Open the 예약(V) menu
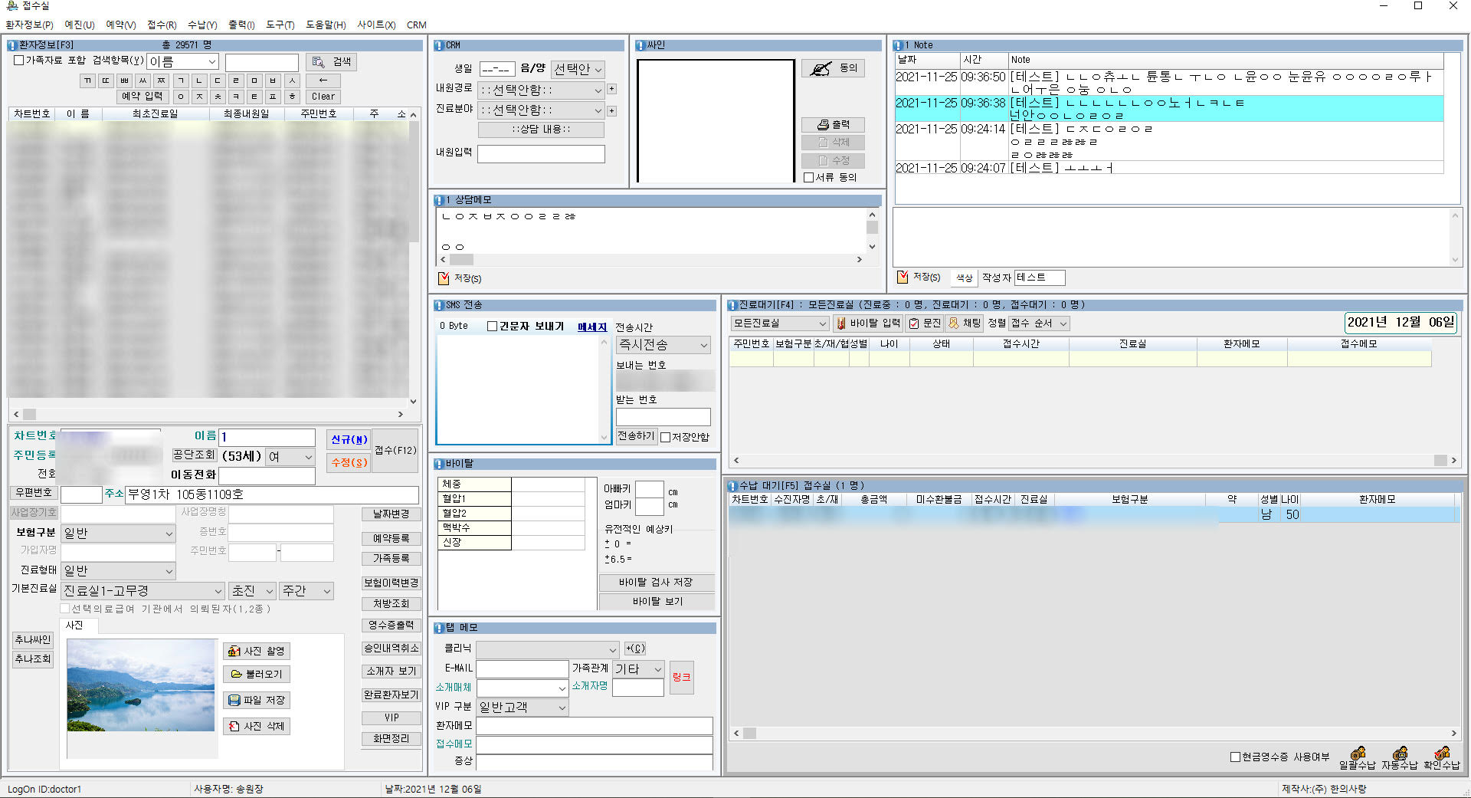Screen dimensions: 1471x798 120,25
